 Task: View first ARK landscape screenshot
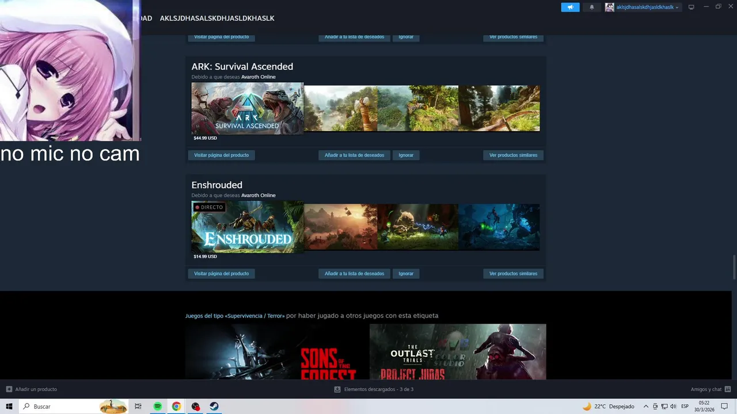click(x=340, y=108)
